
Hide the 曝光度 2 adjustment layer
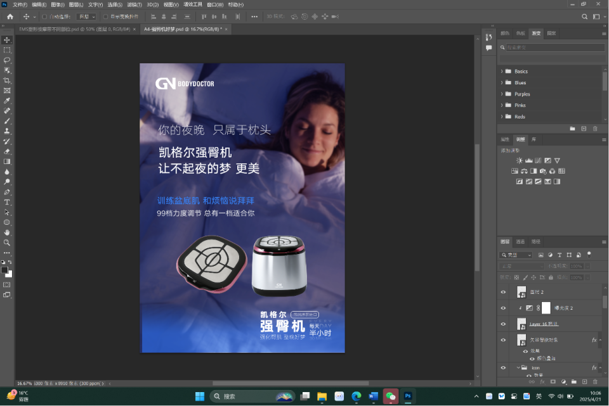pos(503,308)
